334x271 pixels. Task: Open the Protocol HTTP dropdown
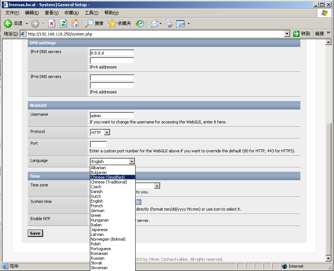[107, 133]
